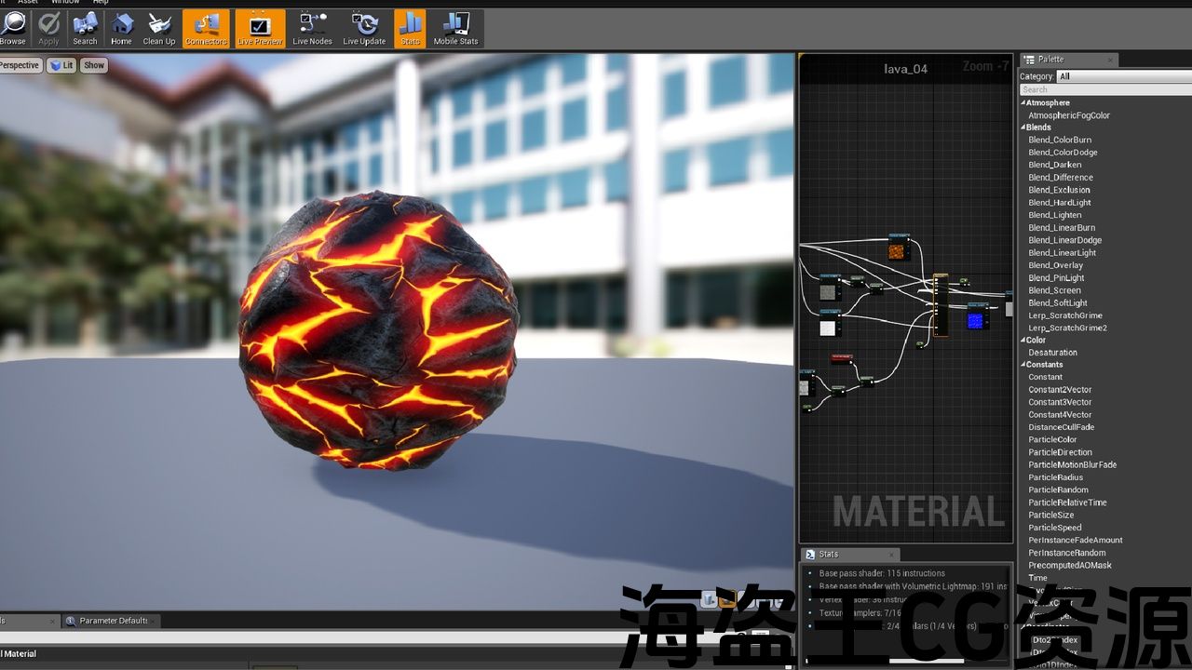The width and height of the screenshot is (1192, 670).
Task: Open Mobile Stats from the toolbar
Action: pos(455,29)
